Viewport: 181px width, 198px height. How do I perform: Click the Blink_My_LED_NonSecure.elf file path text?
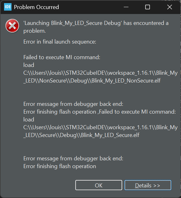[x=100, y=77]
